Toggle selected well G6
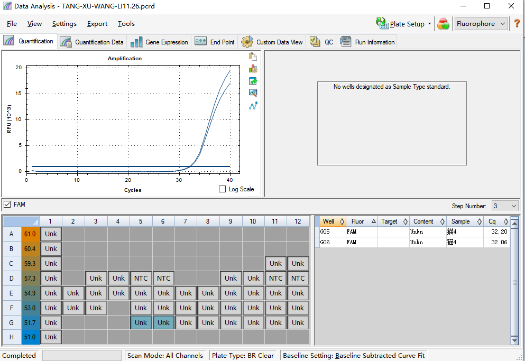Viewport: 525px width, 361px height. [x=163, y=322]
